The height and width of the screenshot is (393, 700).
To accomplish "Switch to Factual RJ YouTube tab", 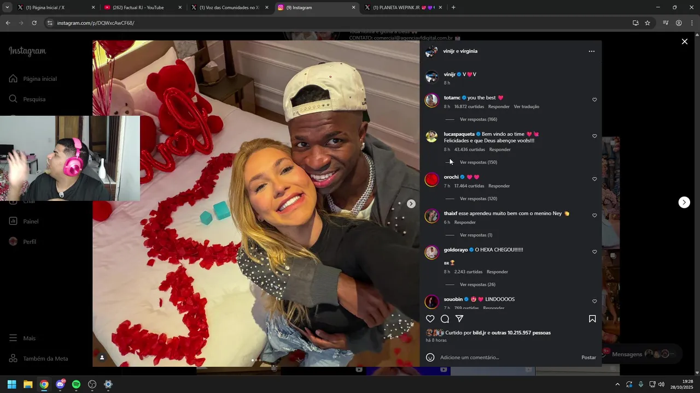I will pyautogui.click(x=143, y=8).
